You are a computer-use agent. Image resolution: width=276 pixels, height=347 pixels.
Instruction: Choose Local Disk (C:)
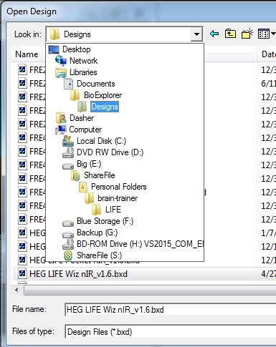(101, 141)
